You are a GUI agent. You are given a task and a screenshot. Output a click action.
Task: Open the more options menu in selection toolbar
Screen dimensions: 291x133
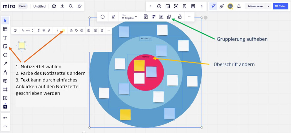pyautogui.click(x=190, y=17)
